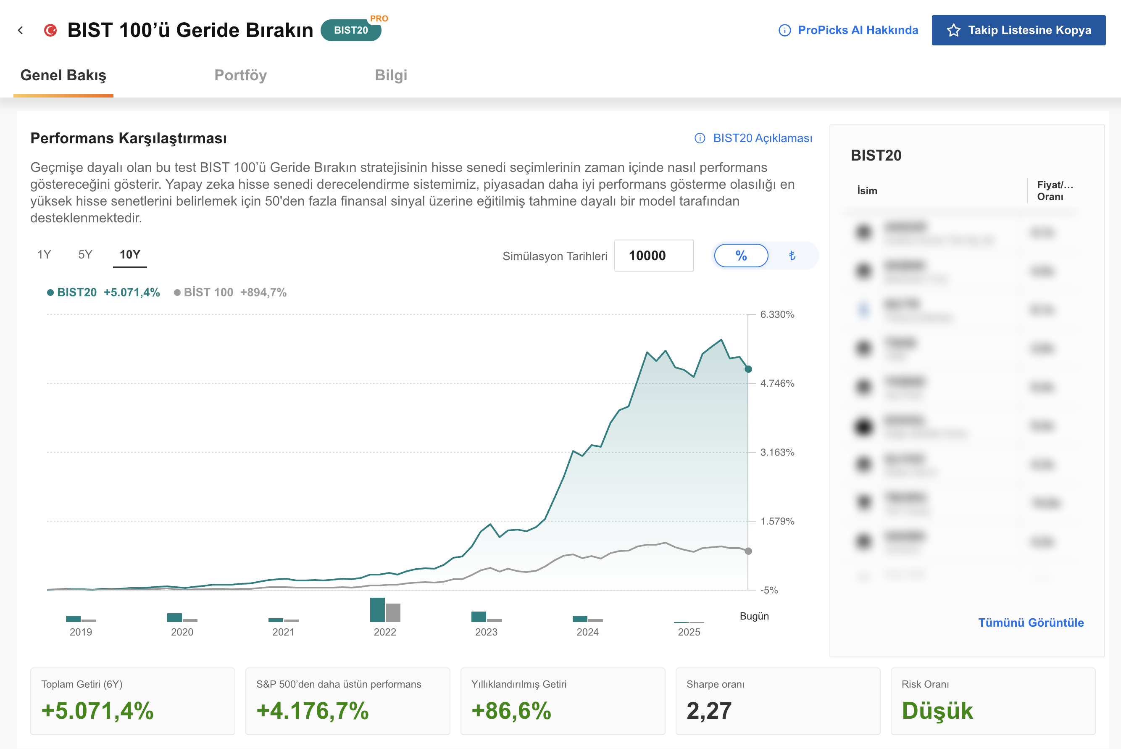
Task: Focus the simulation amount field 10000
Action: pyautogui.click(x=654, y=256)
